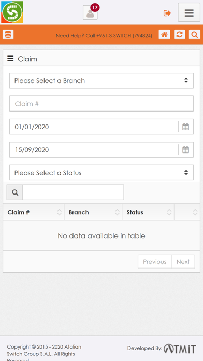Expand the Please Select a Status dropdown
This screenshot has width=203, height=361.
(102, 173)
